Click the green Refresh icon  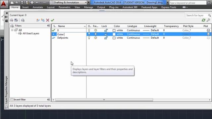[x=203, y=20]
